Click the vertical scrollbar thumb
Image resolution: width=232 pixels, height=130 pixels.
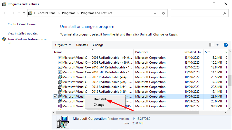point(229,80)
